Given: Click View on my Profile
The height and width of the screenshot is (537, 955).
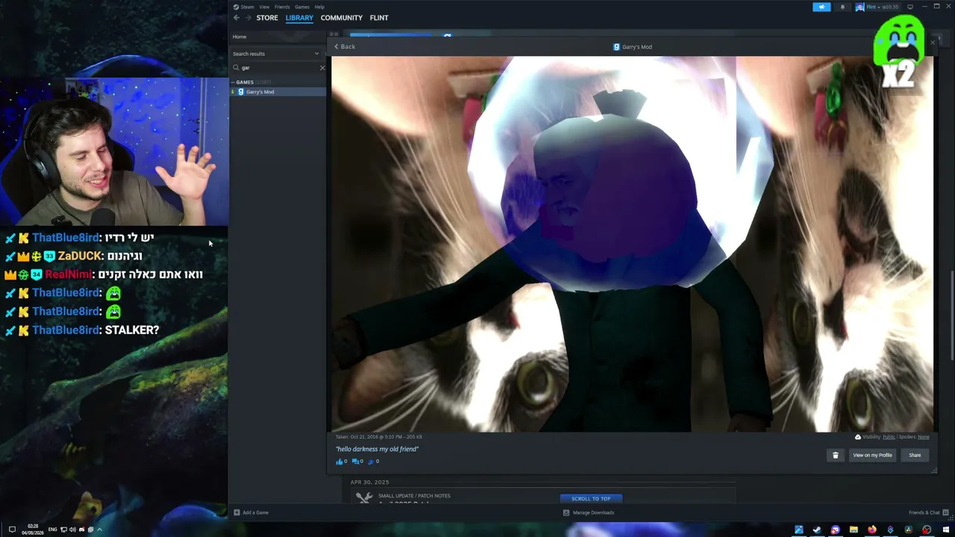Looking at the screenshot, I should [x=872, y=455].
